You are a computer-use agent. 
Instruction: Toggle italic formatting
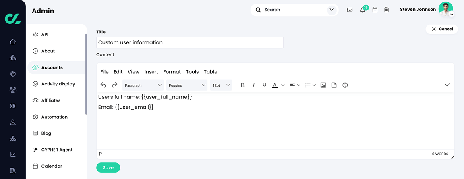pos(253,85)
